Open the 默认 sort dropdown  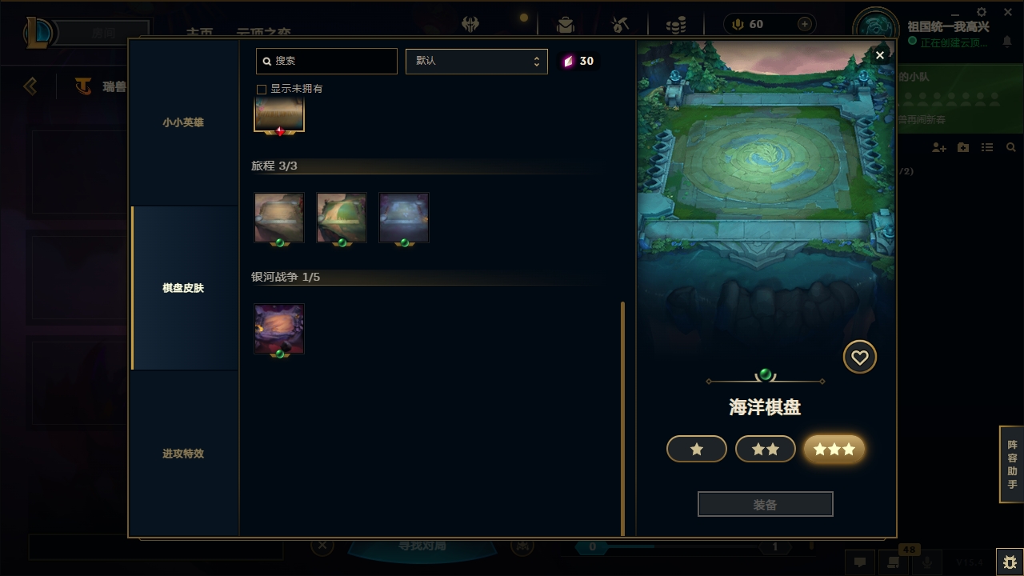[477, 61]
